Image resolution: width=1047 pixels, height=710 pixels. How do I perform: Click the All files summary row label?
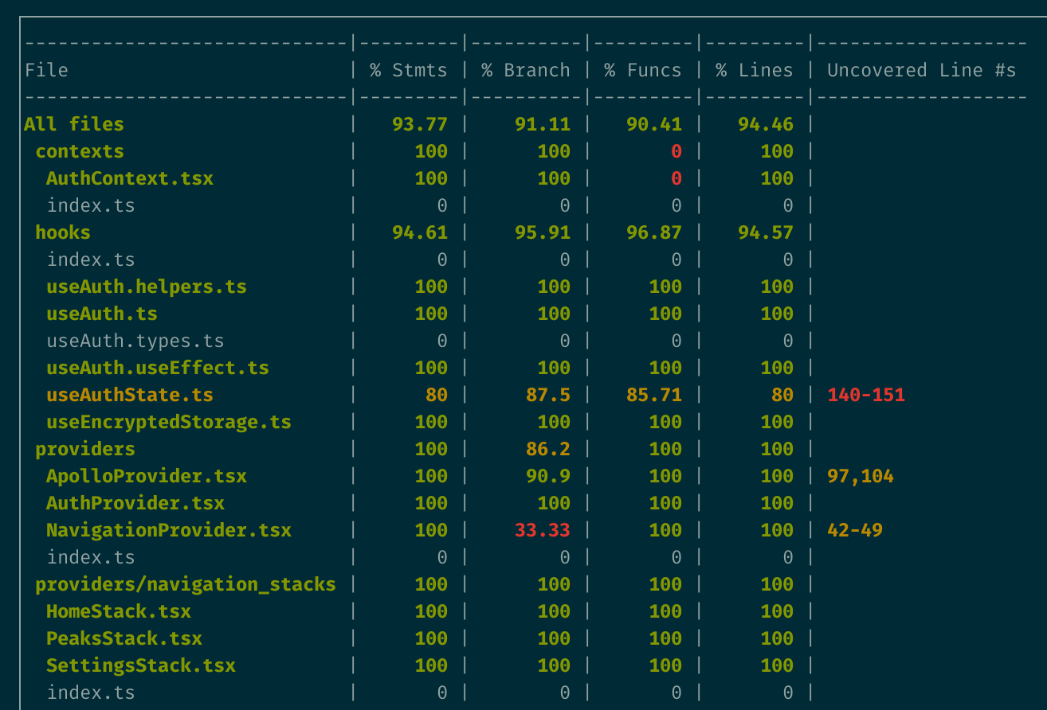[74, 124]
